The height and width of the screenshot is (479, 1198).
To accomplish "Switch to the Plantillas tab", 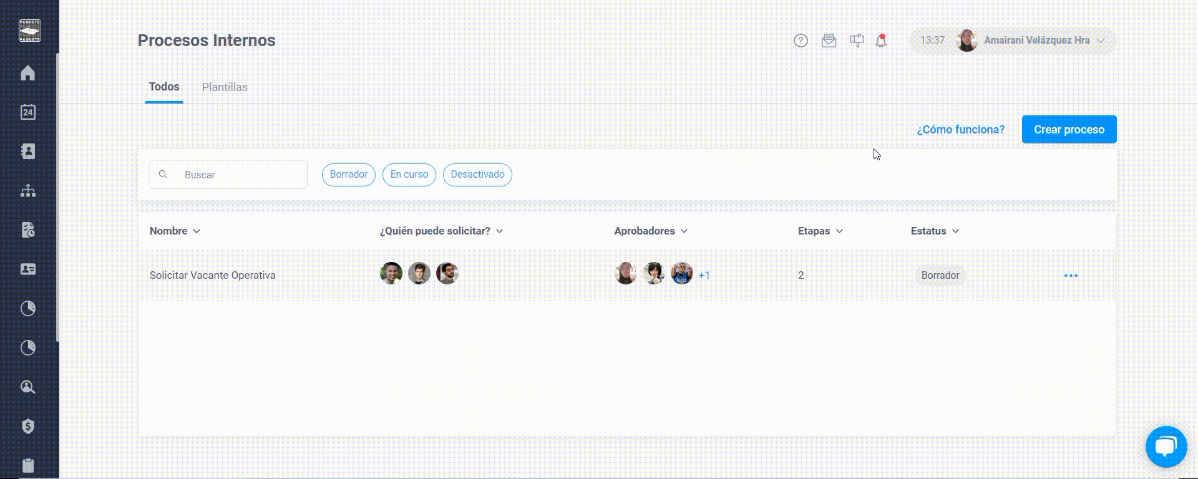I will pos(225,87).
